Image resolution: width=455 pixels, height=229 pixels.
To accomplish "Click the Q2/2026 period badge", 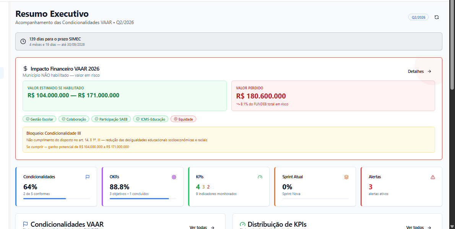I will (x=418, y=18).
